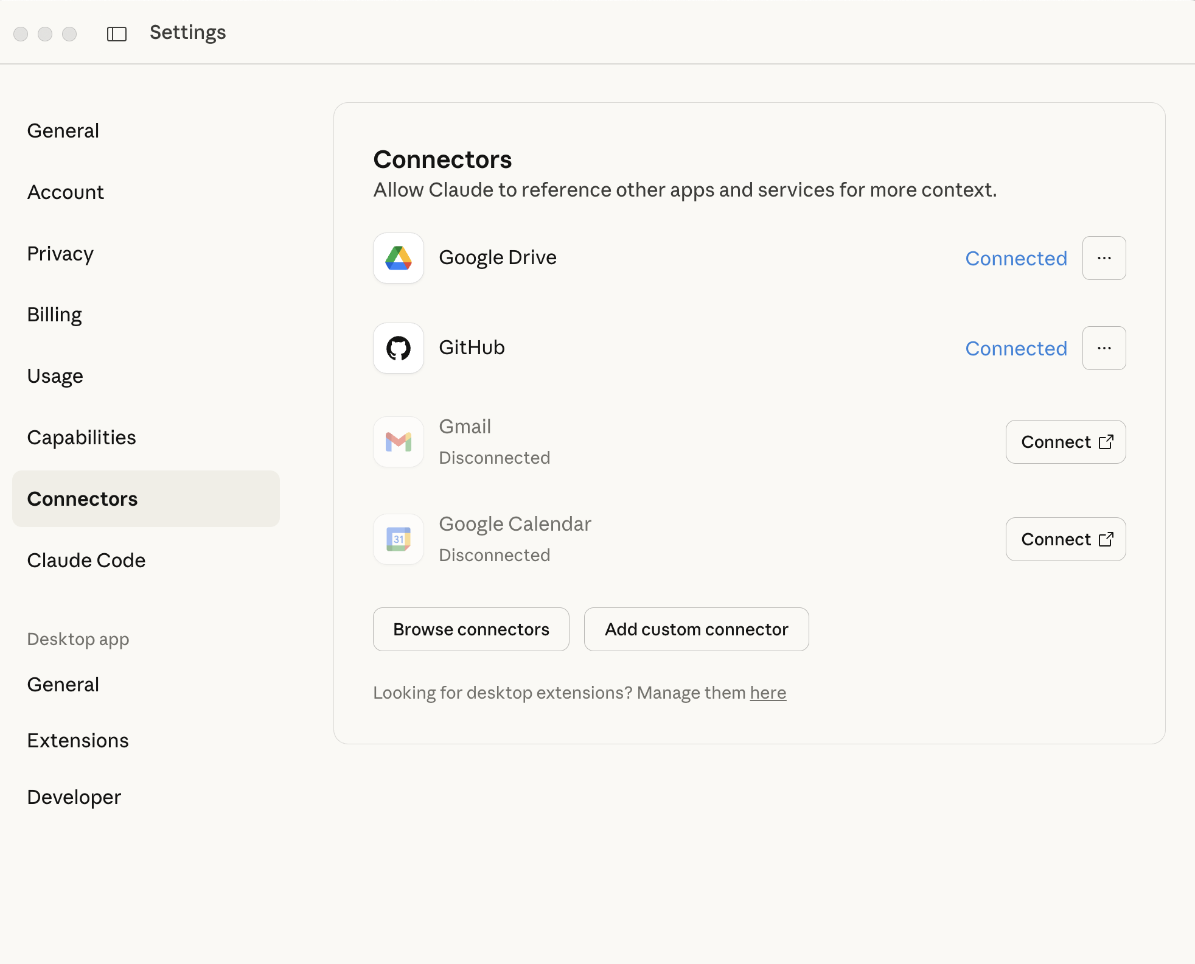Switch to Claude Code settings
Screen dimensions: 1195x964
86,561
